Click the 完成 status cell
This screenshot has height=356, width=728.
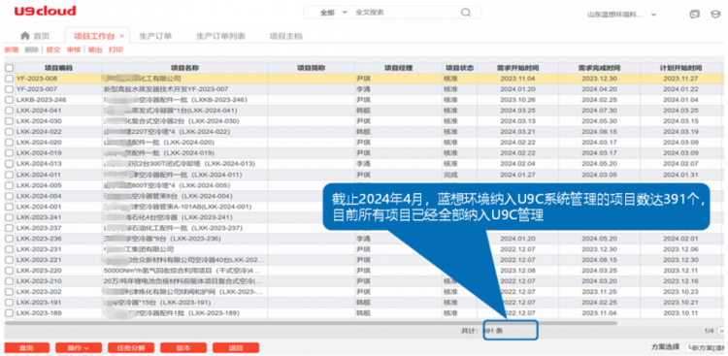(450, 175)
